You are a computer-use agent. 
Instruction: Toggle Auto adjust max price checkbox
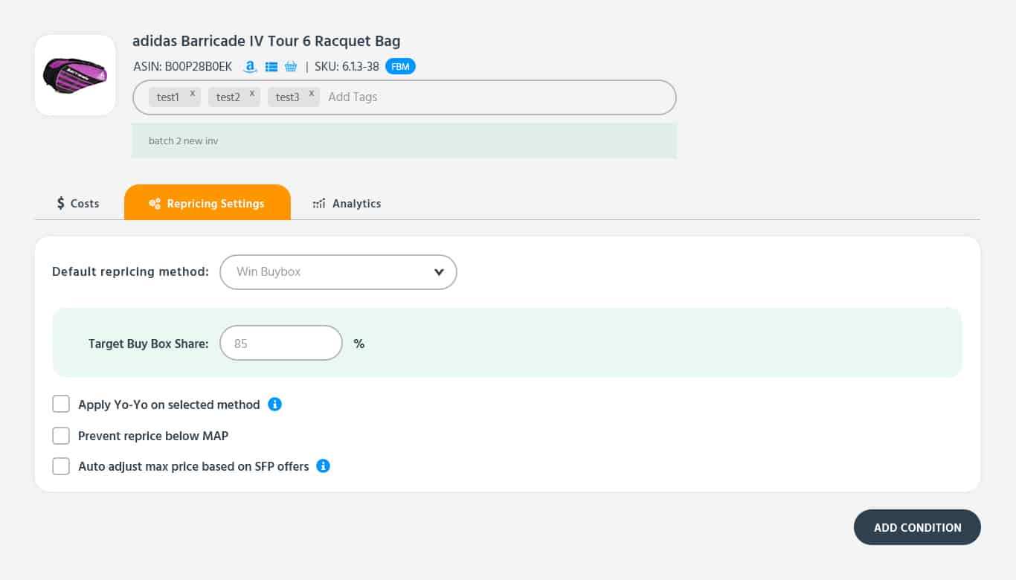pos(61,466)
